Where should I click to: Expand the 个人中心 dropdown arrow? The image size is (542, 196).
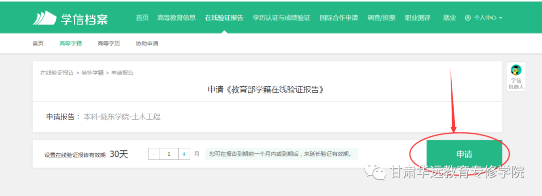point(500,18)
